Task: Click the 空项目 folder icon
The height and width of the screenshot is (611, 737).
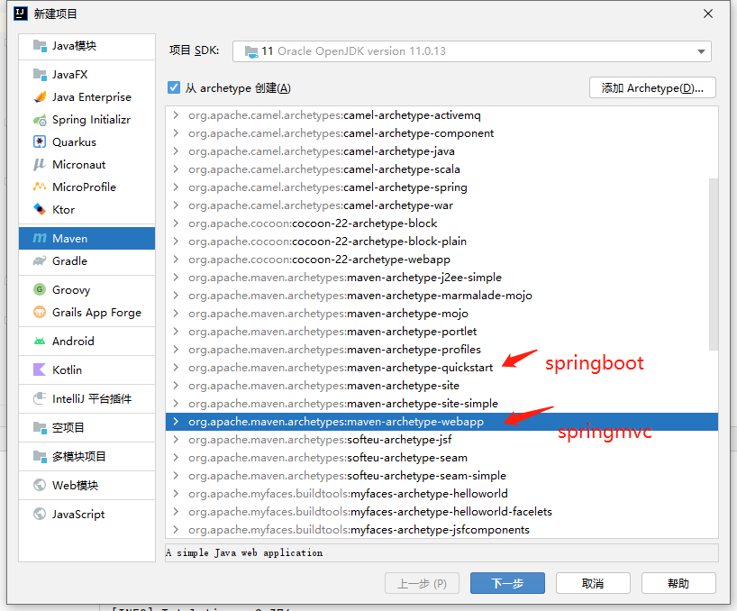Action: (40, 428)
